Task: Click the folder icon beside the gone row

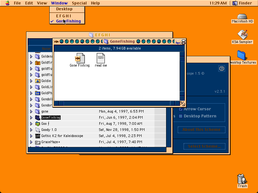Action: (x=37, y=111)
